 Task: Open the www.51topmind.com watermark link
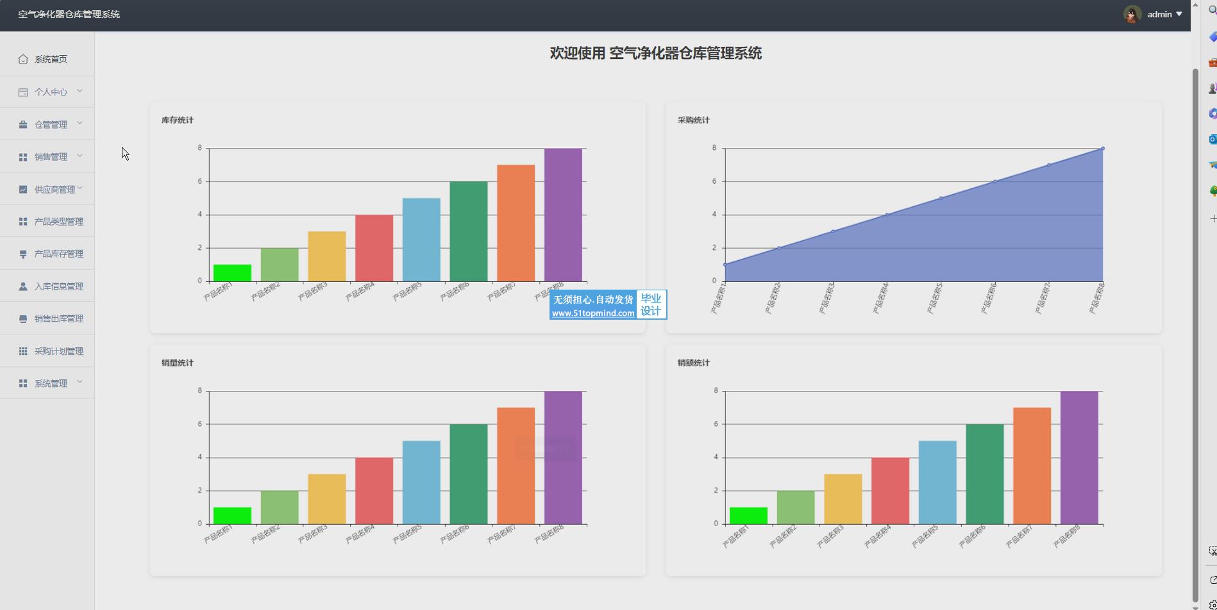(x=592, y=313)
